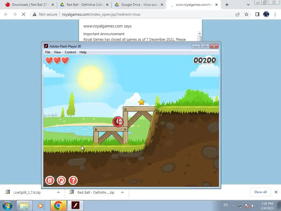
Task: Close the Google Drive Virus scan tab
Action: [162, 5]
